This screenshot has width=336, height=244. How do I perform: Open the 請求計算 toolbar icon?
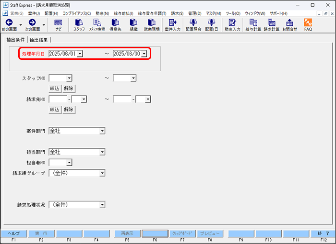click(272, 25)
